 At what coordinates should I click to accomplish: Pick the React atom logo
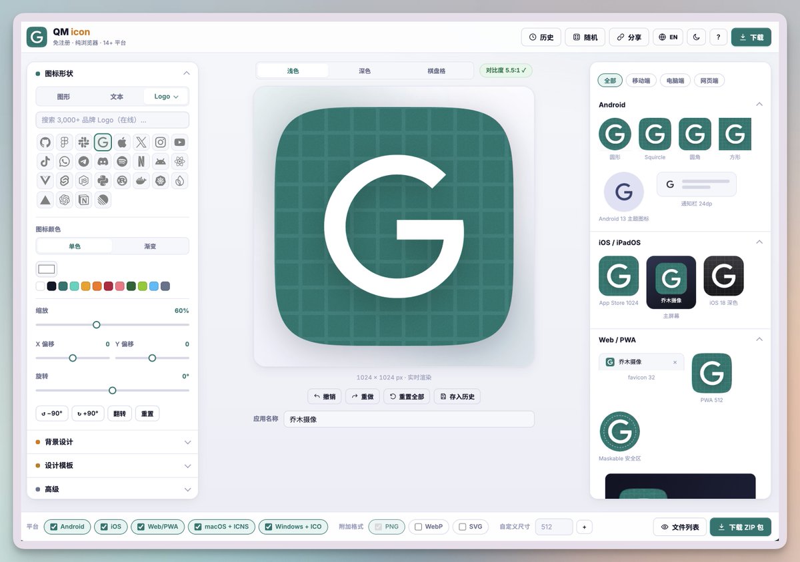179,161
